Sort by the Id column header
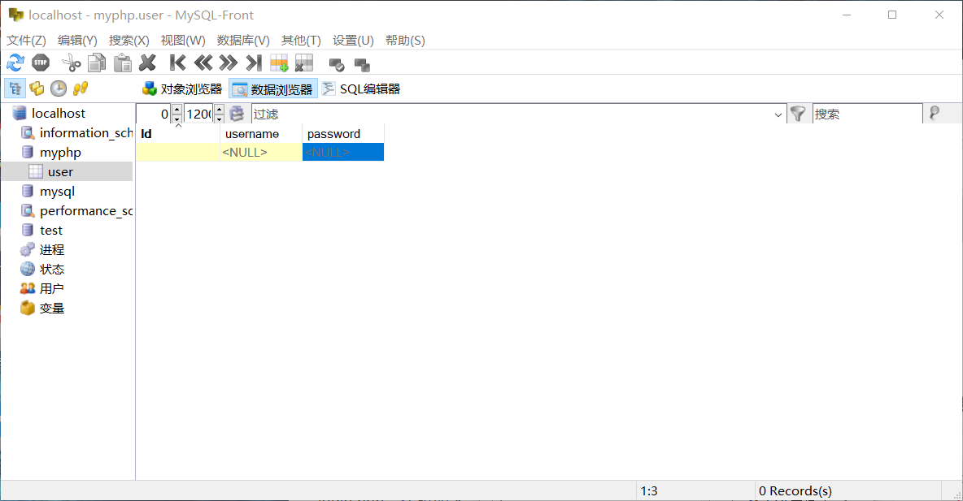Viewport: 963px width, 501px height. click(x=178, y=134)
